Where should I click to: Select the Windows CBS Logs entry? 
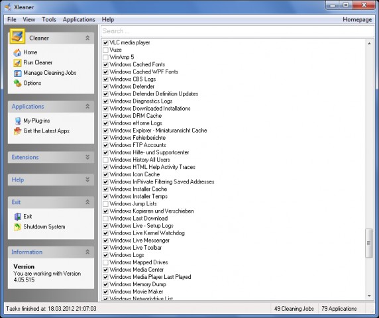[133, 79]
